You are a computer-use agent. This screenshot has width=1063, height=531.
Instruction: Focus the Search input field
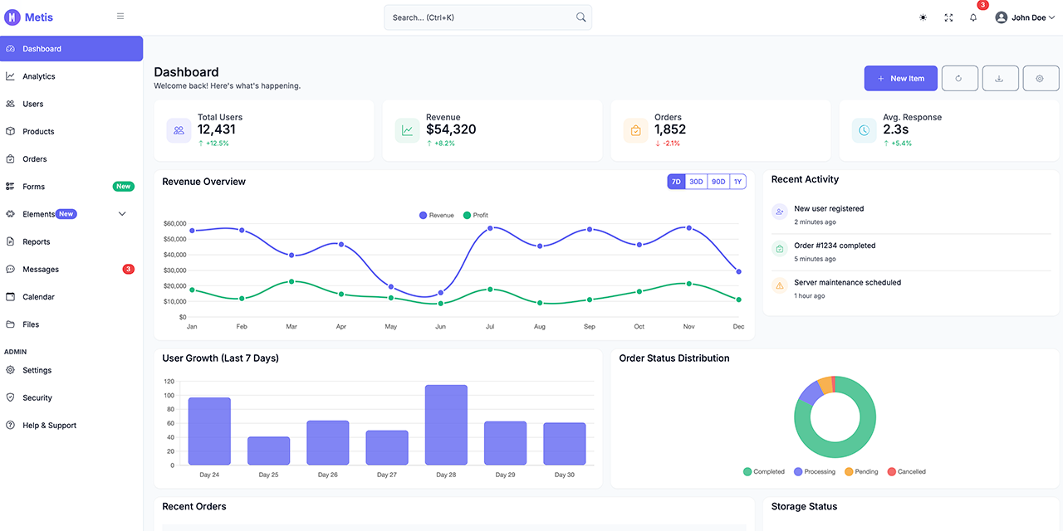pyautogui.click(x=480, y=17)
